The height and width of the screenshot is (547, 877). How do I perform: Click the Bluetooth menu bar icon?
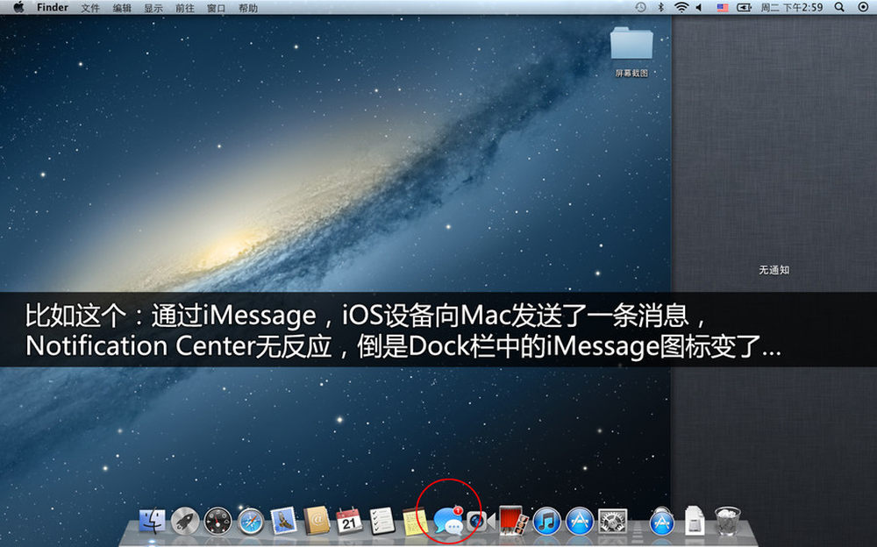pos(660,7)
